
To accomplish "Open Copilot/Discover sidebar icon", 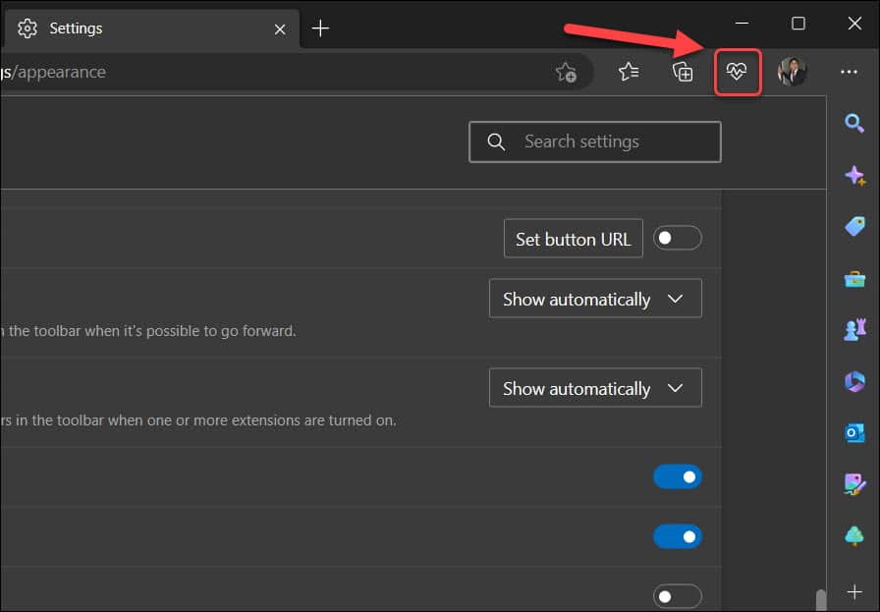I will tap(853, 175).
